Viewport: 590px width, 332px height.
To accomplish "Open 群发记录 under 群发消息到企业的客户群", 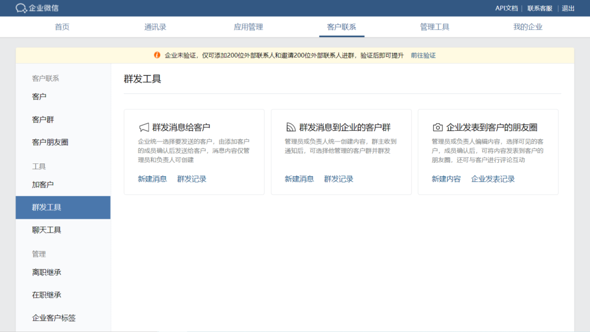I will tap(339, 179).
